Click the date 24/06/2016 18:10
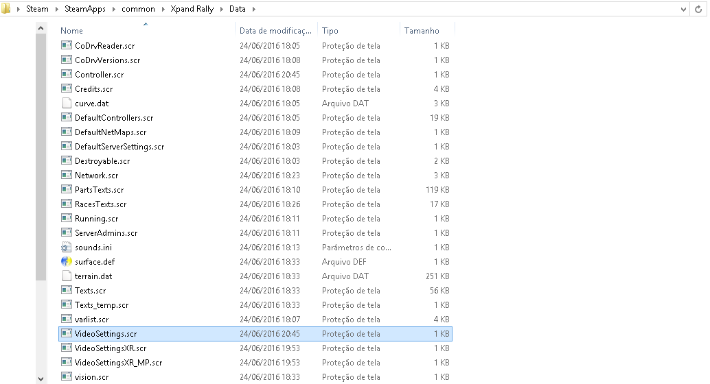The height and width of the screenshot is (384, 710). [270, 190]
